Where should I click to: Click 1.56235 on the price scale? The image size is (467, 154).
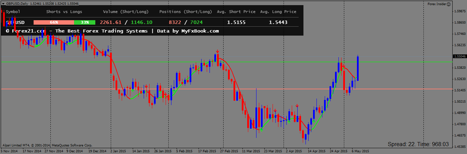460,45
